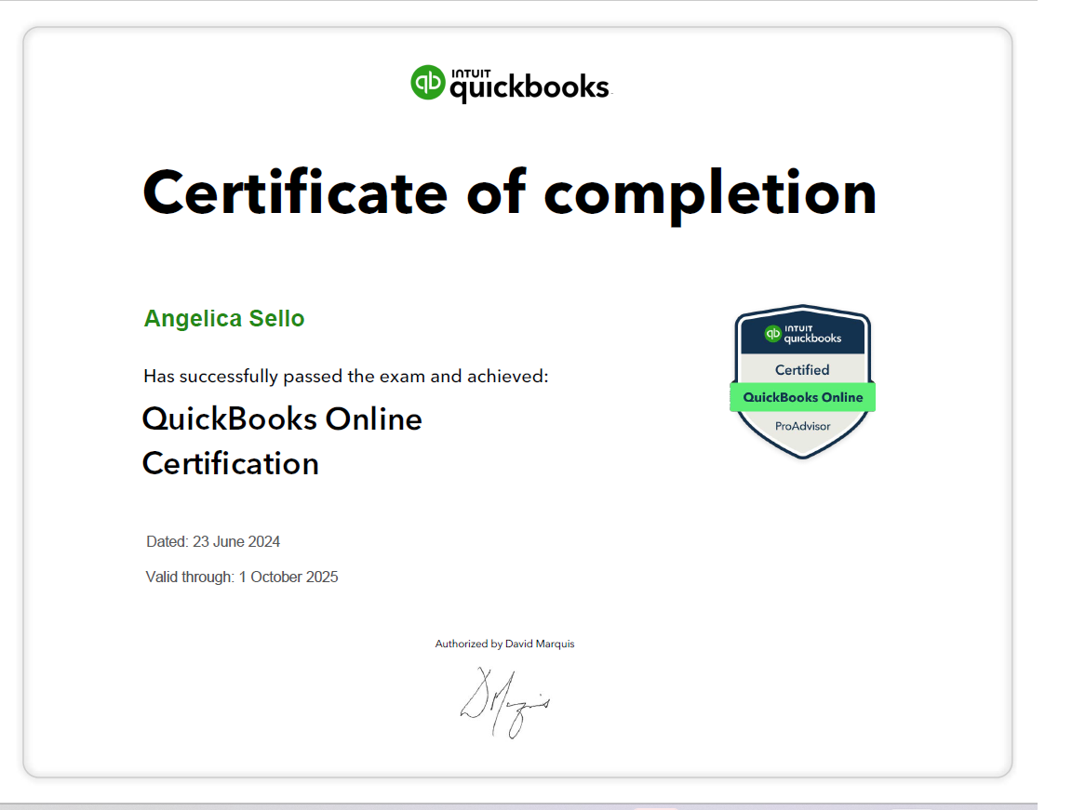
Task: Click the word 'Certification' under QuickBooks Online
Action: pos(231,464)
